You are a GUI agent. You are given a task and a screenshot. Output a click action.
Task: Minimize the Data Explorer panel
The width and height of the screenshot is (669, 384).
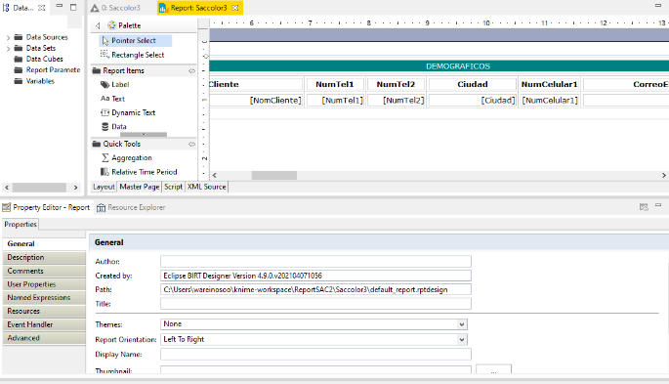point(60,6)
